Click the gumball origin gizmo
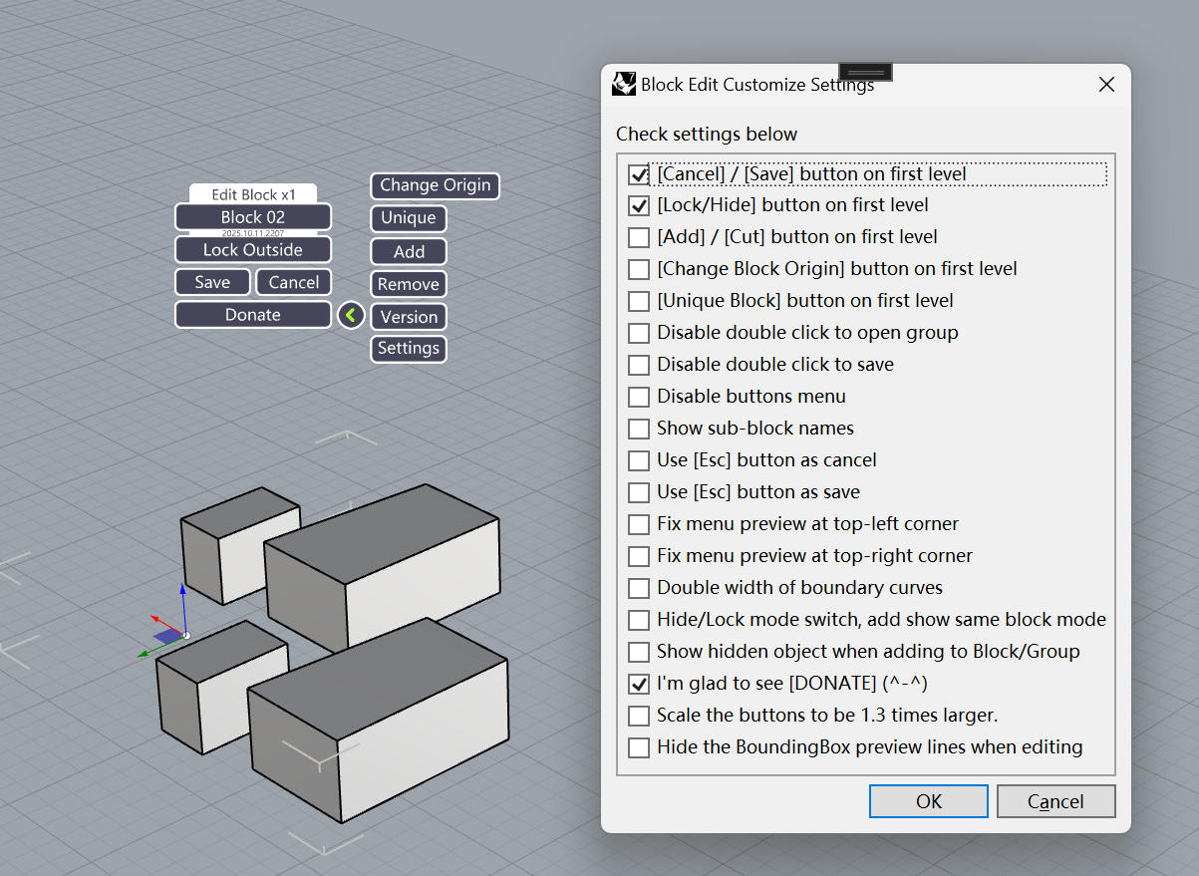The height and width of the screenshot is (876, 1199). pyautogui.click(x=185, y=634)
